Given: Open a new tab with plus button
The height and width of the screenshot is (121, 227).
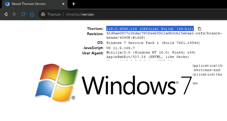Looking at the screenshot, I should click(74, 4).
